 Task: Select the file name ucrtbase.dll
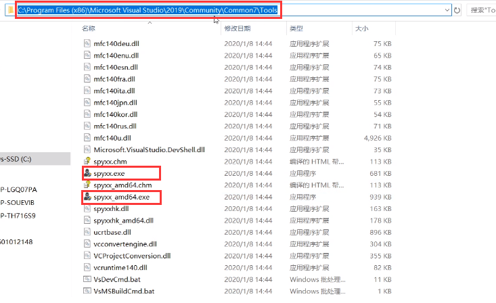112,232
